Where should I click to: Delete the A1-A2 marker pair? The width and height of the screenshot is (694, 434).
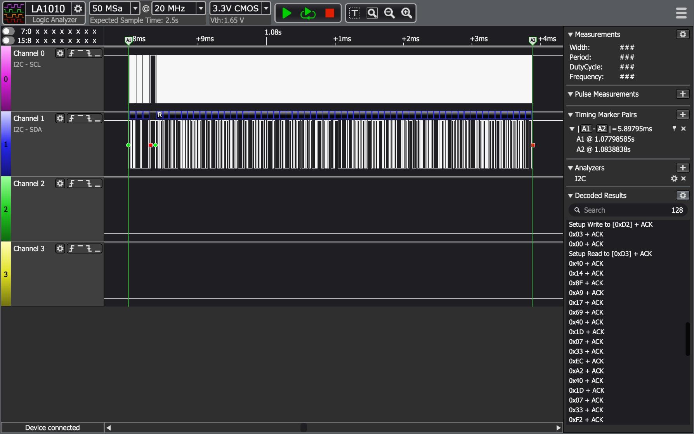[x=684, y=128]
